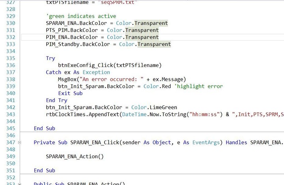Click the Try keyword on line 335

pyautogui.click(x=50, y=58)
